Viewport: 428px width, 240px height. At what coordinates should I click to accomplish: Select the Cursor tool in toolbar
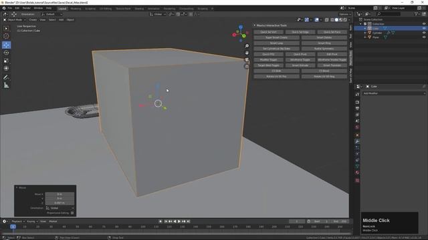[x=6, y=36]
